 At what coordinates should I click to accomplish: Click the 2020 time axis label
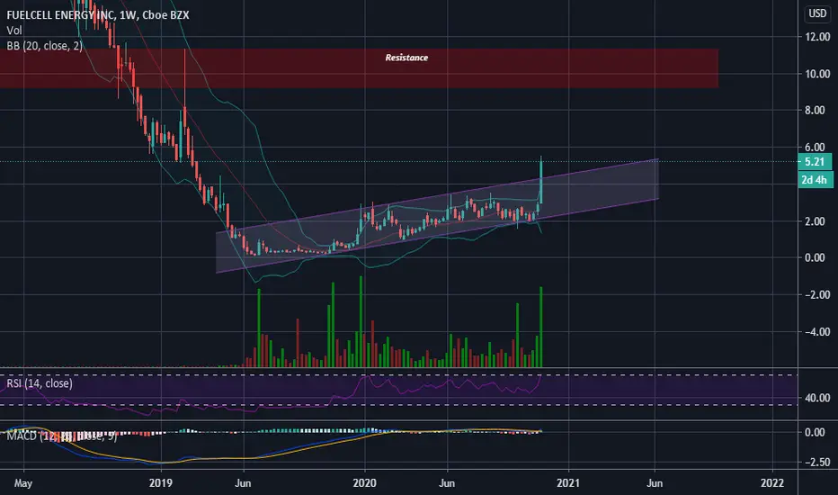[364, 482]
